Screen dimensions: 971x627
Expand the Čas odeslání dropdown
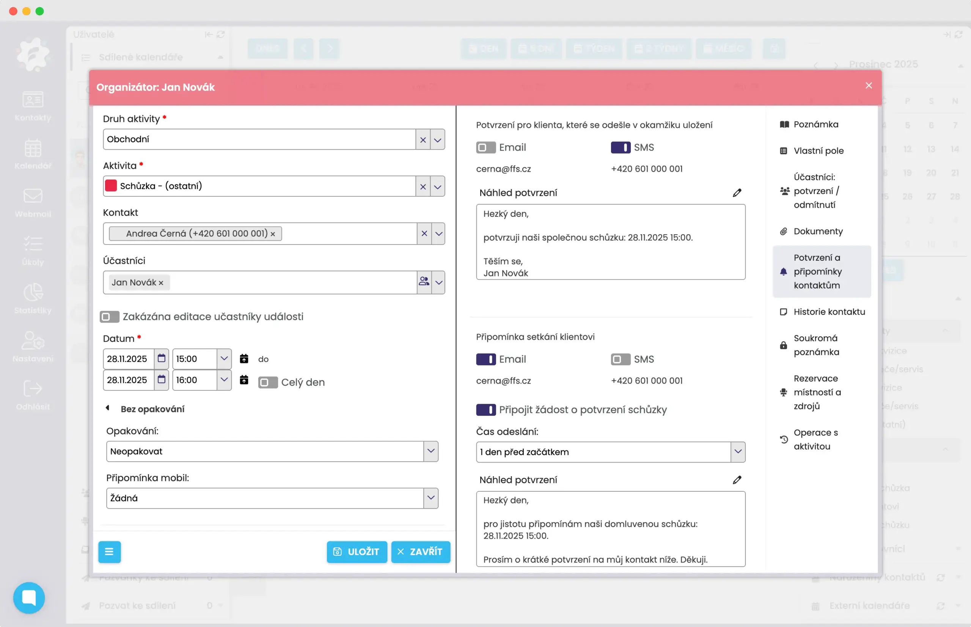tap(738, 452)
